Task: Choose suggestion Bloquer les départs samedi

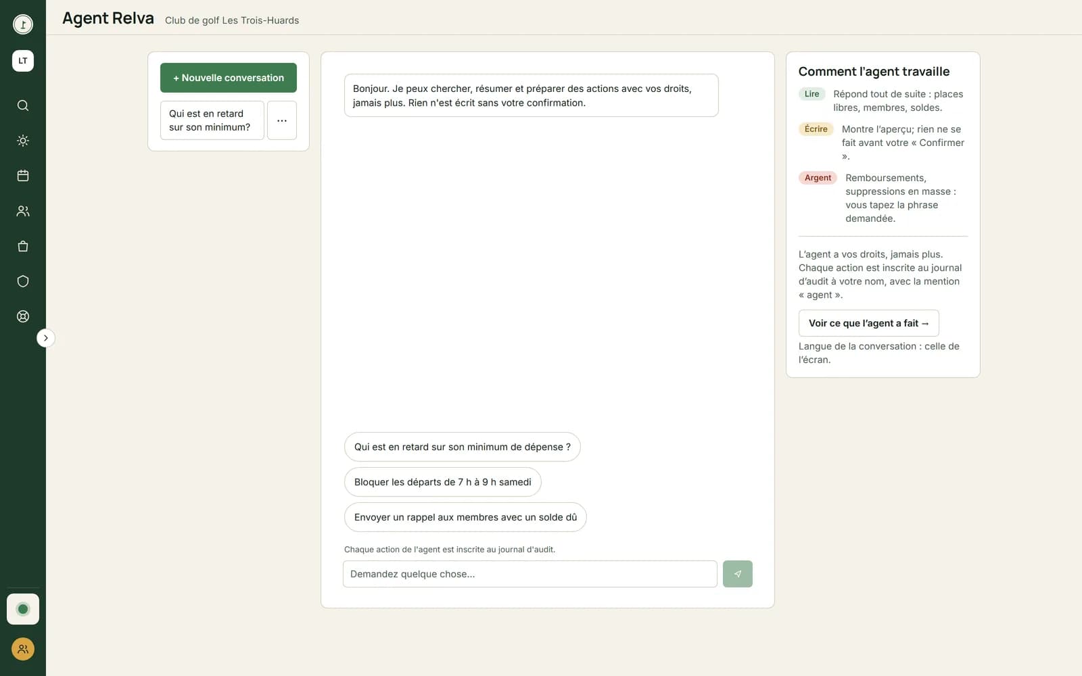Action: point(443,482)
